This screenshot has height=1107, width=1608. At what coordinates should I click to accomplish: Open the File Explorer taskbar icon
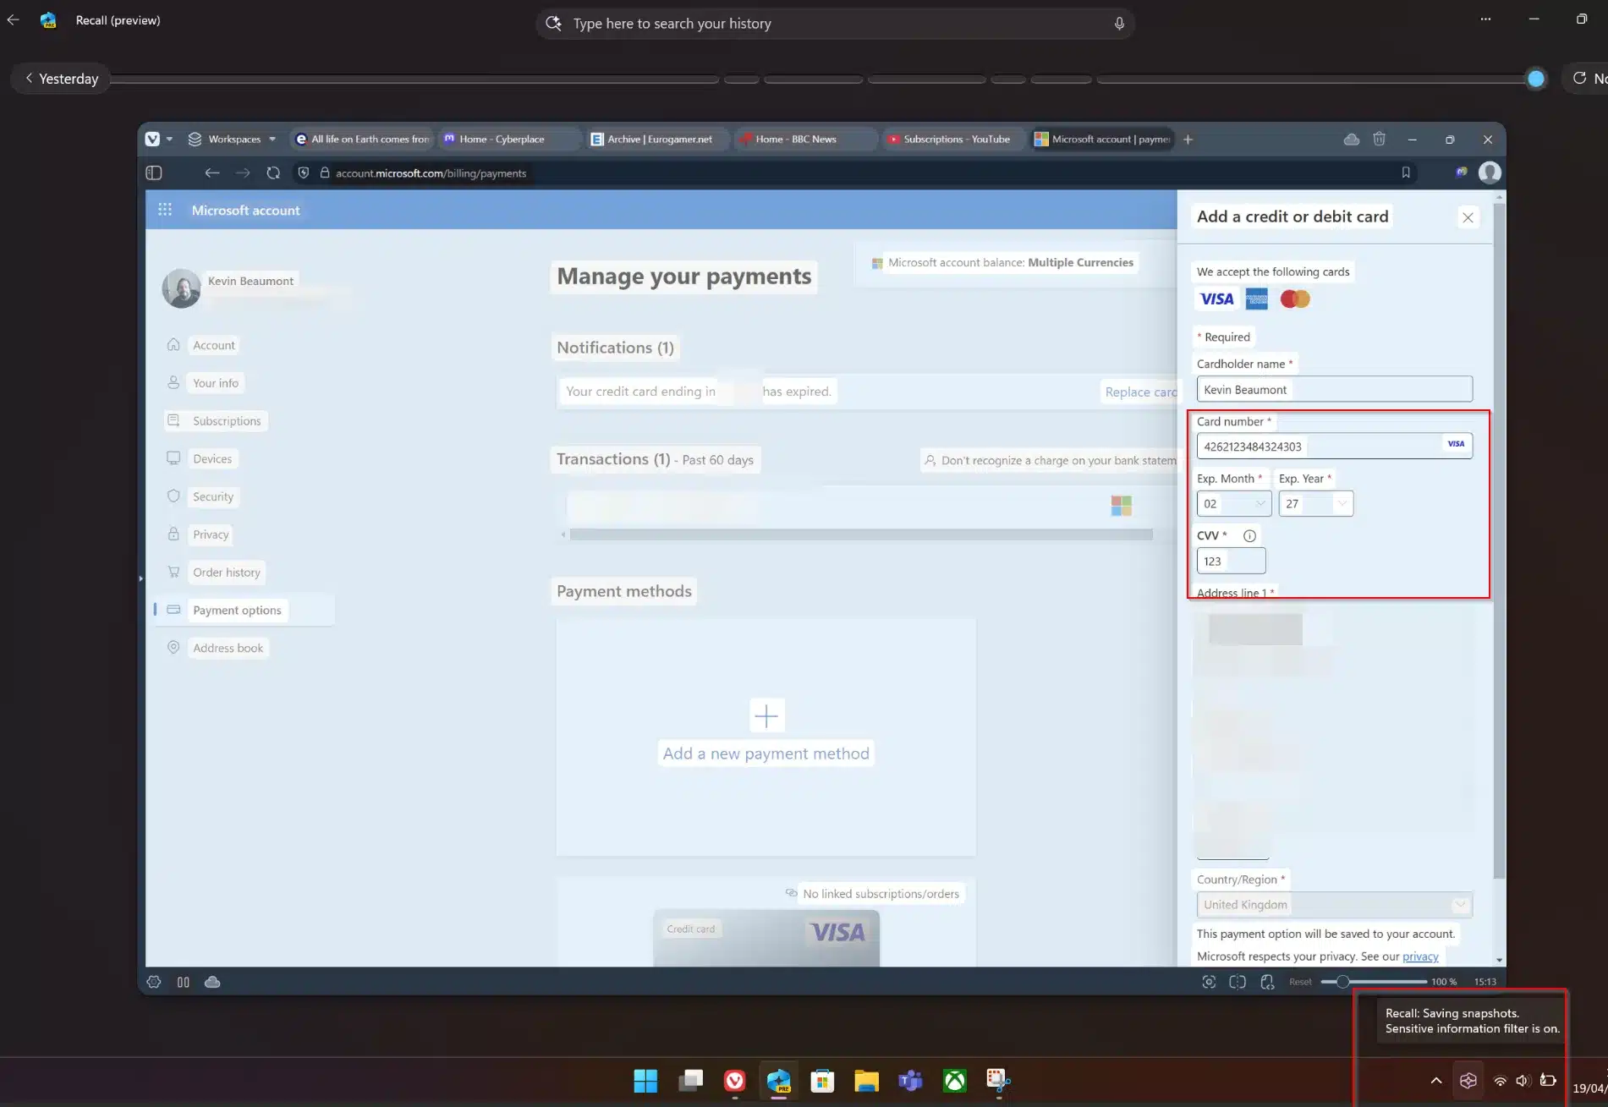pos(866,1080)
